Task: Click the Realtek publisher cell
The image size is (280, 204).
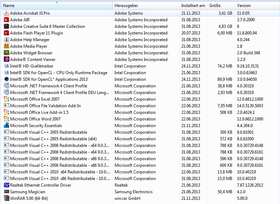Action: tap(121, 185)
